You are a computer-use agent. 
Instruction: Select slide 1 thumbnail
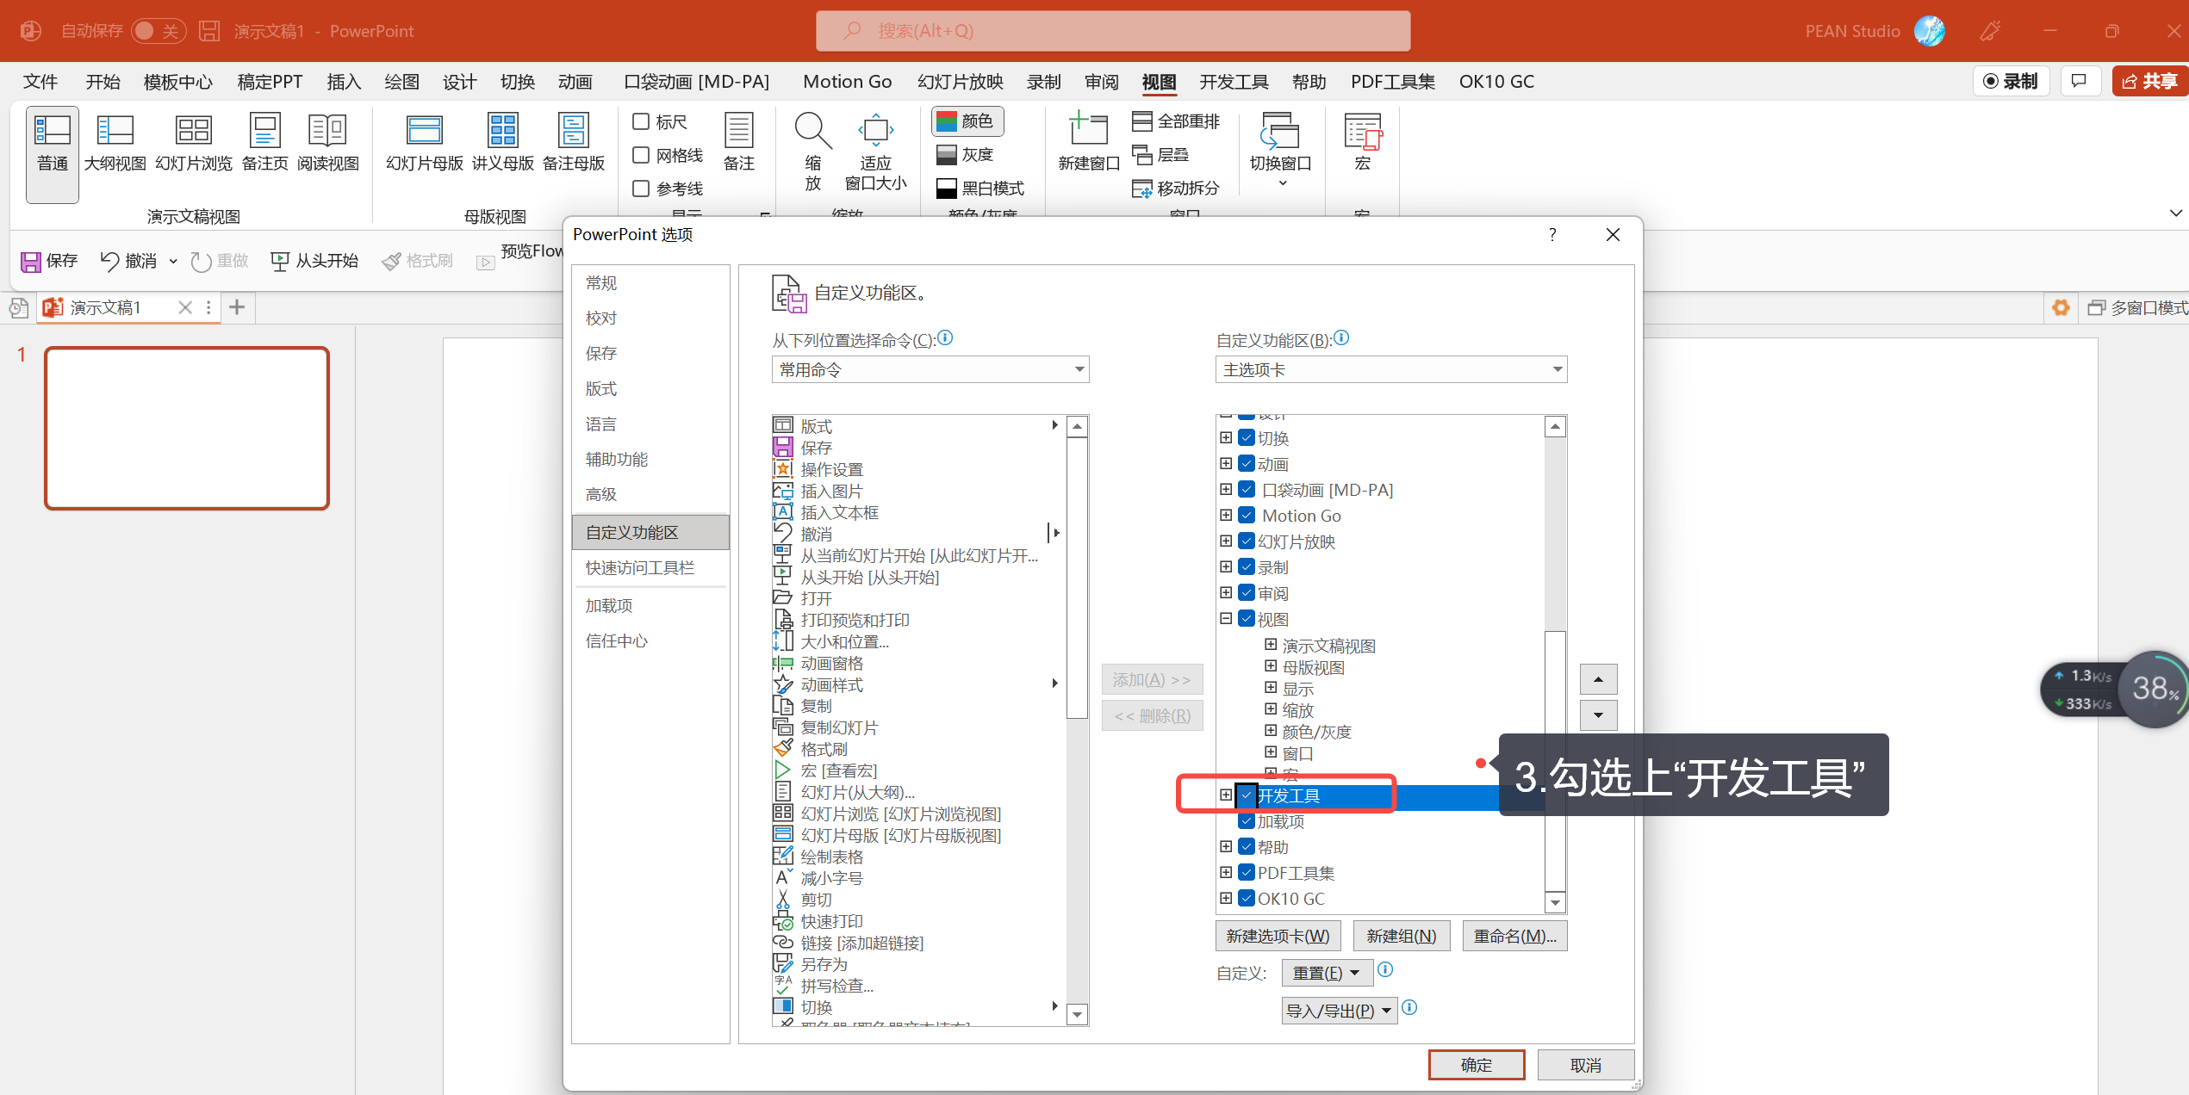pyautogui.click(x=187, y=429)
